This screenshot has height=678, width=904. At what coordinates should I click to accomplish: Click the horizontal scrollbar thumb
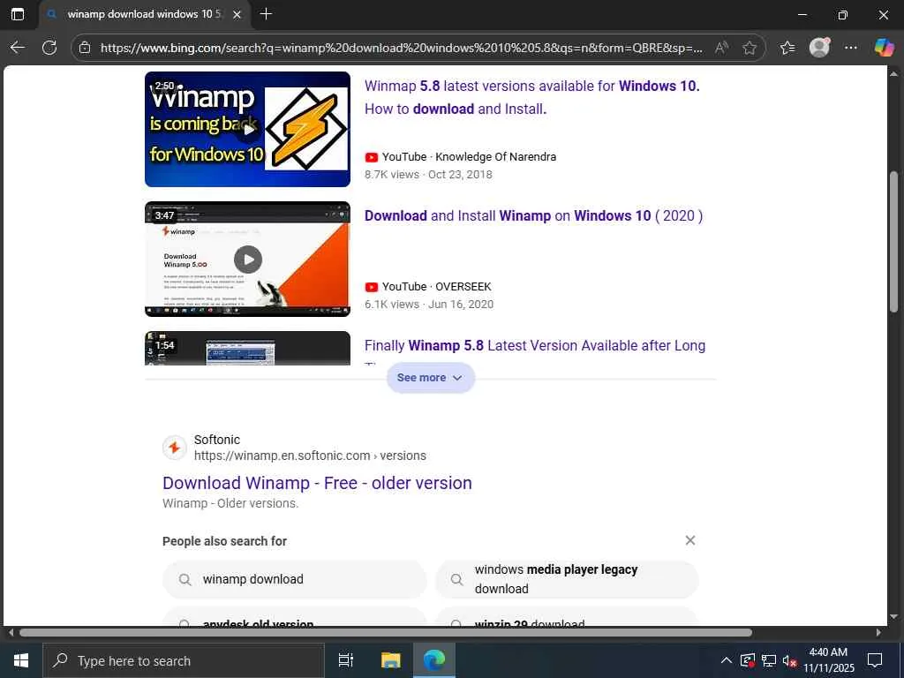point(386,632)
